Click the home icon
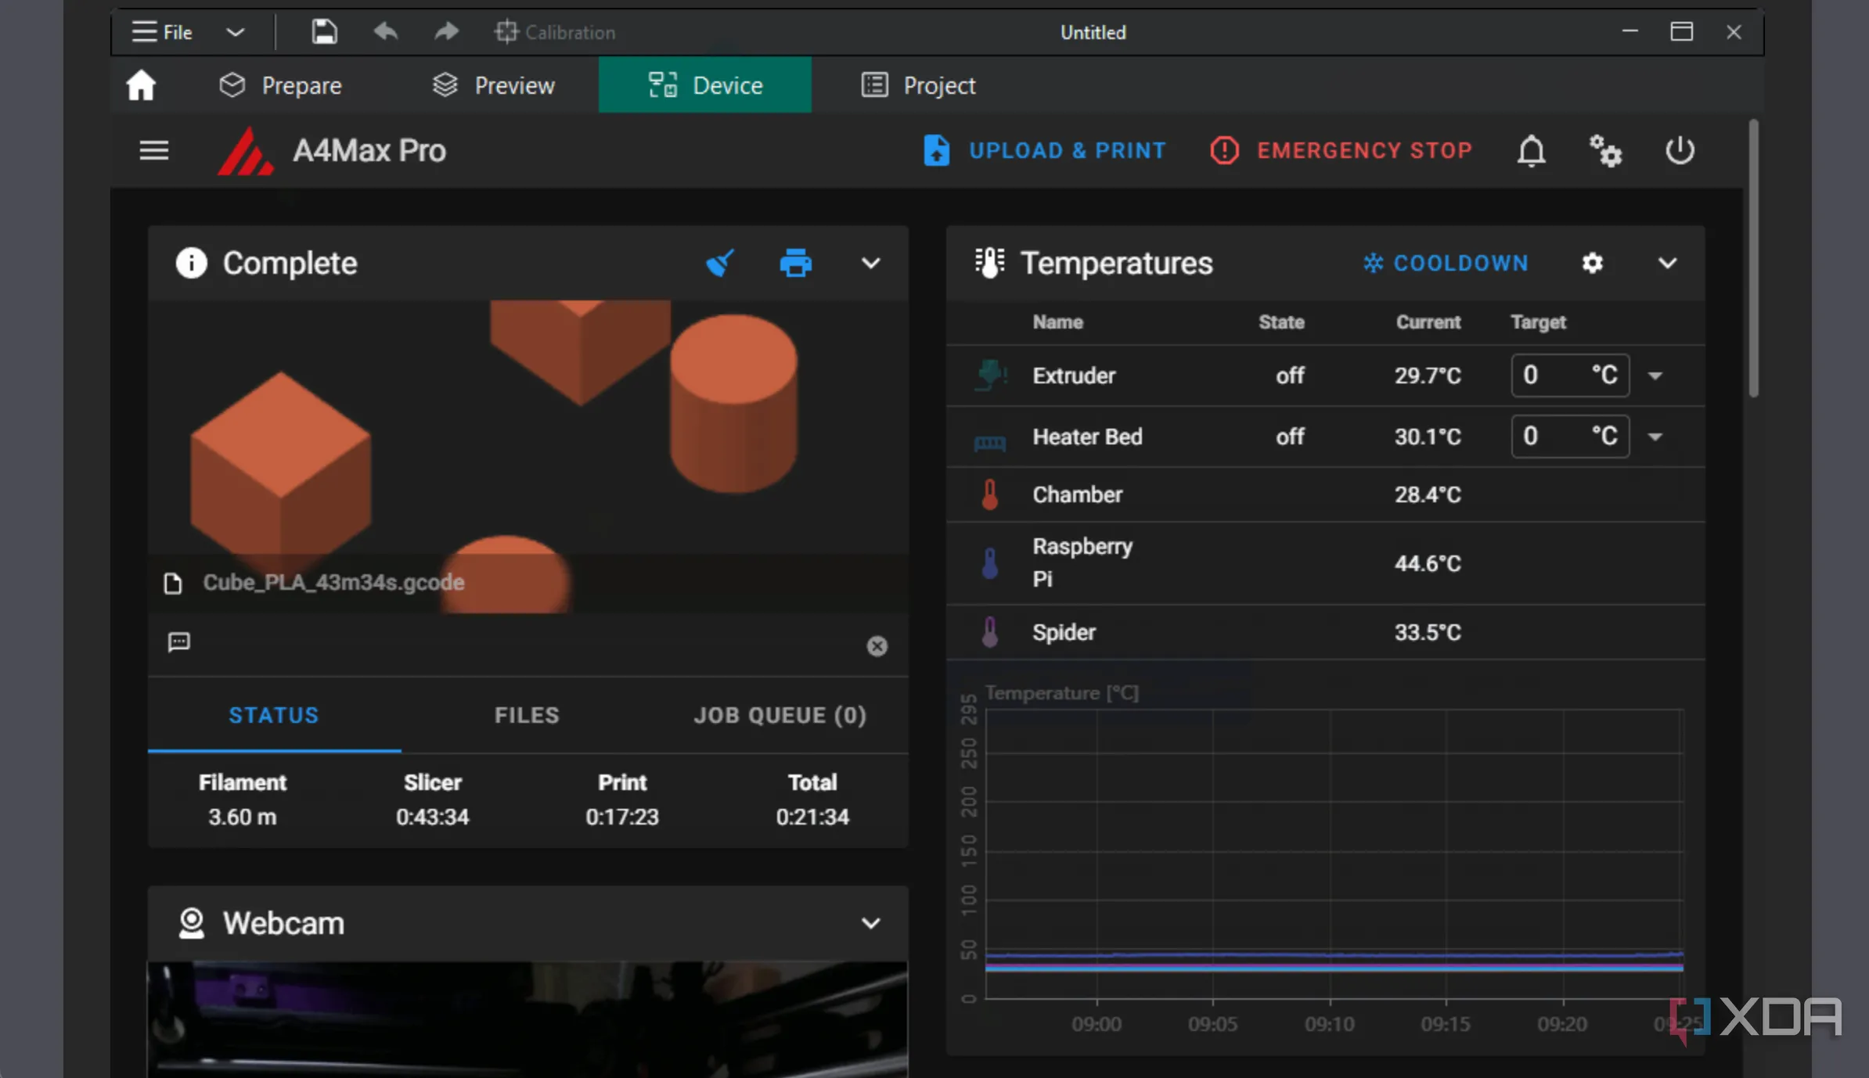This screenshot has height=1078, width=1869. coord(141,85)
